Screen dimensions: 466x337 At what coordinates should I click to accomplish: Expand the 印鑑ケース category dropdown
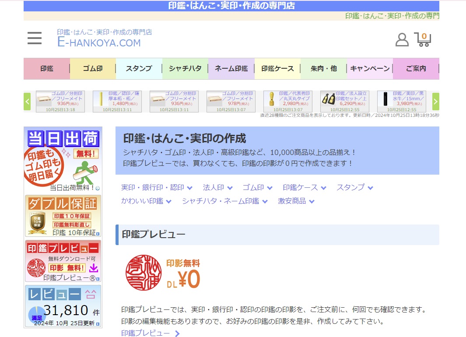(x=305, y=187)
